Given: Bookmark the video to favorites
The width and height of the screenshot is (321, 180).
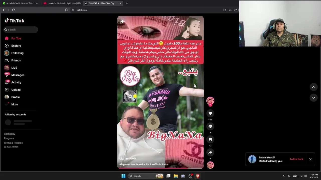Looking at the screenshot, I should click(x=210, y=139).
